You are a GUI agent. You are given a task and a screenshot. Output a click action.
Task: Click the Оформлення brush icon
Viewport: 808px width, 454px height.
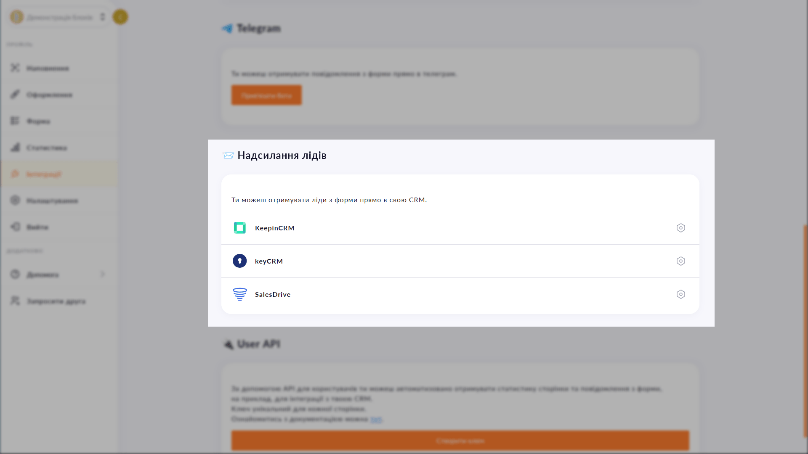[15, 94]
